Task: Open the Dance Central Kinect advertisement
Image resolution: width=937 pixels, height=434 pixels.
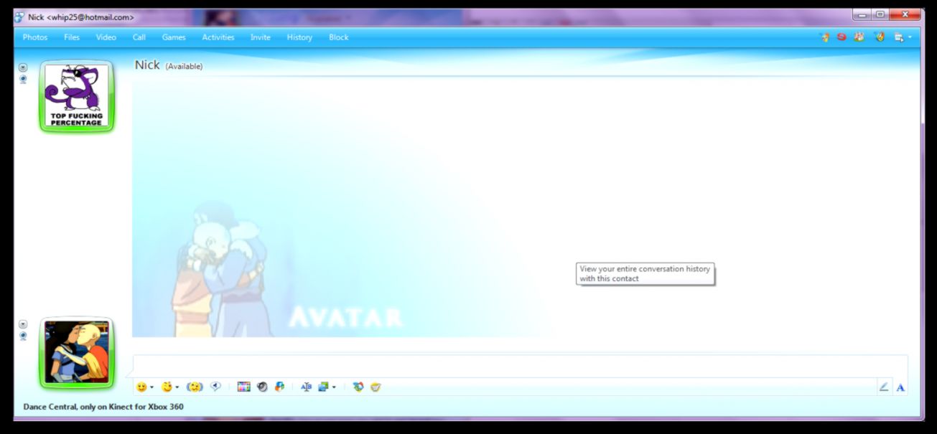Action: click(x=103, y=406)
